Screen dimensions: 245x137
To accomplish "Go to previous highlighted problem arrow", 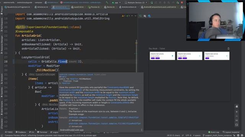I will tap(132, 16).
